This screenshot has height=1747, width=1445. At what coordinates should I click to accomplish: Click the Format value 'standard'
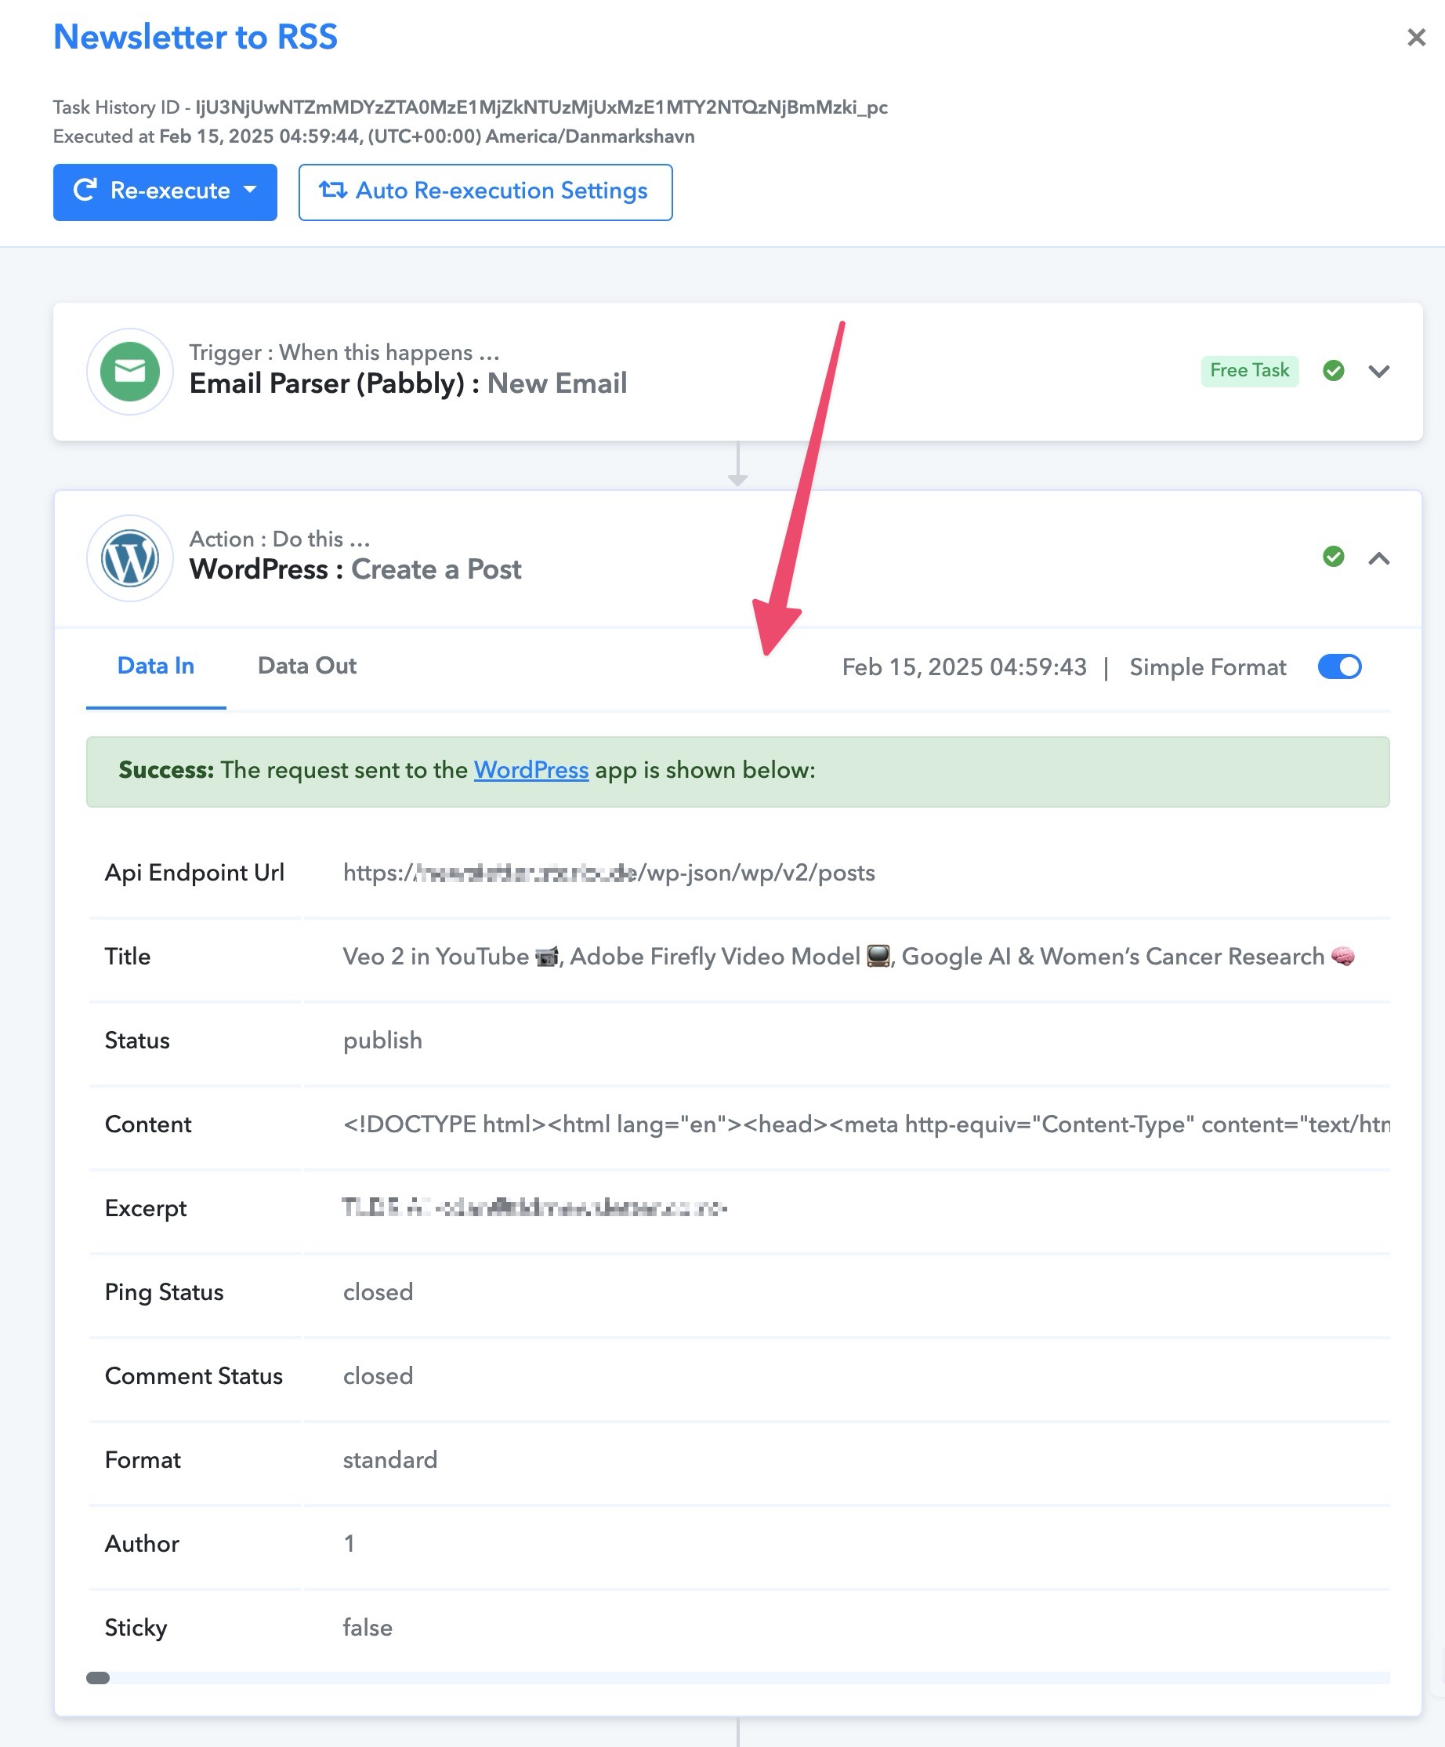(390, 1460)
